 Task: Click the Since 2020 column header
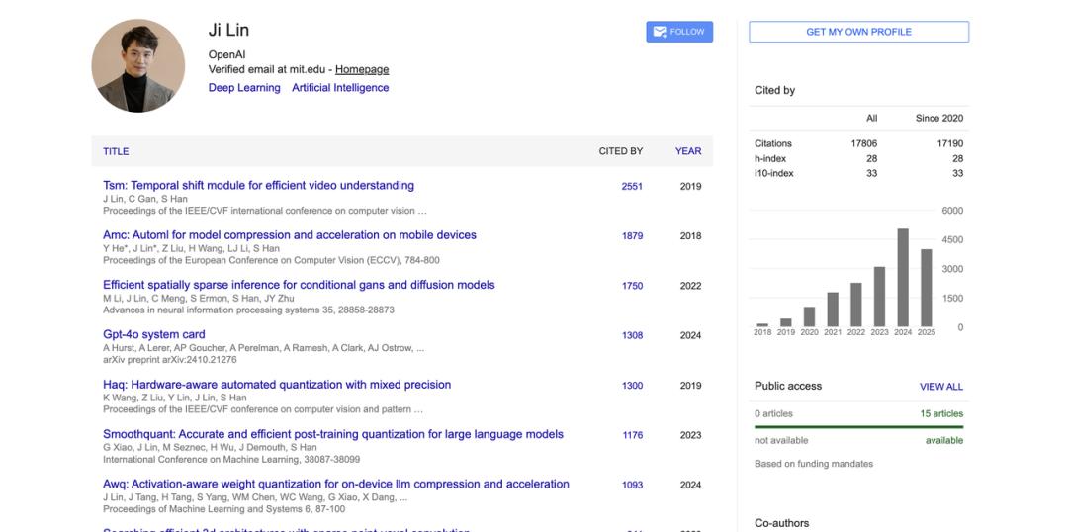tap(939, 118)
